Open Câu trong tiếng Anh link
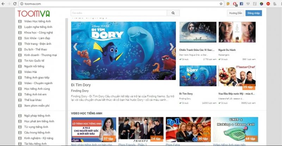282x146 pixels. point(37,133)
